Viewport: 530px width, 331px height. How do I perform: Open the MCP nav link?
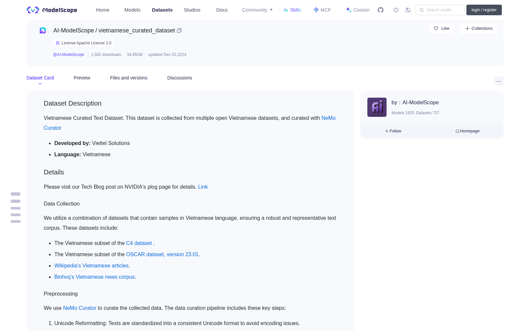pos(322,10)
